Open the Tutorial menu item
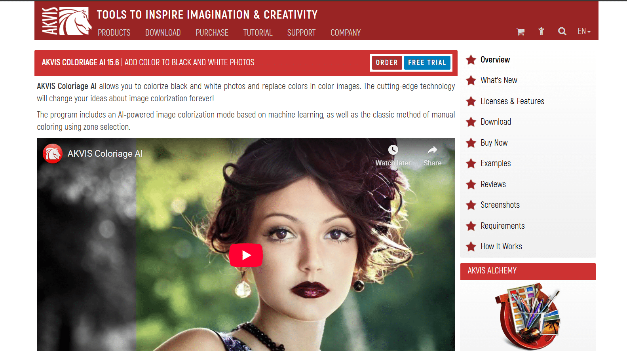The height and width of the screenshot is (351, 627). click(258, 33)
